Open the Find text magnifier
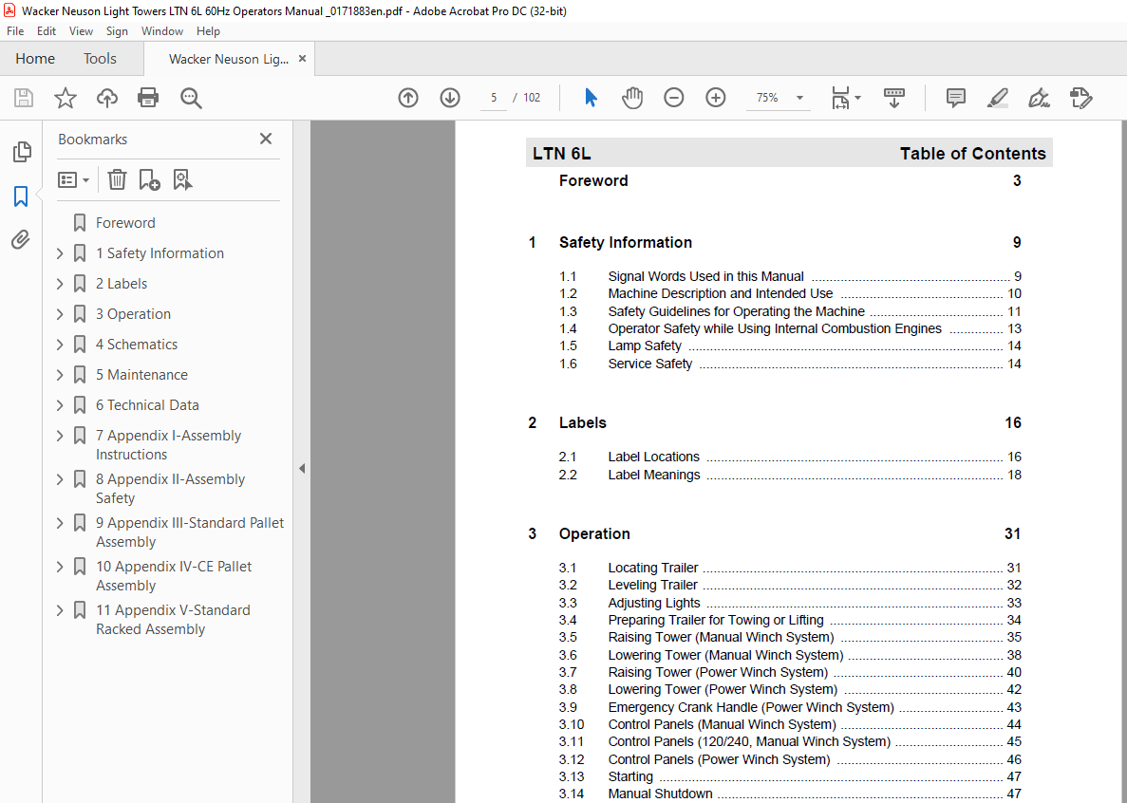This screenshot has width=1127, height=803. pos(191,98)
